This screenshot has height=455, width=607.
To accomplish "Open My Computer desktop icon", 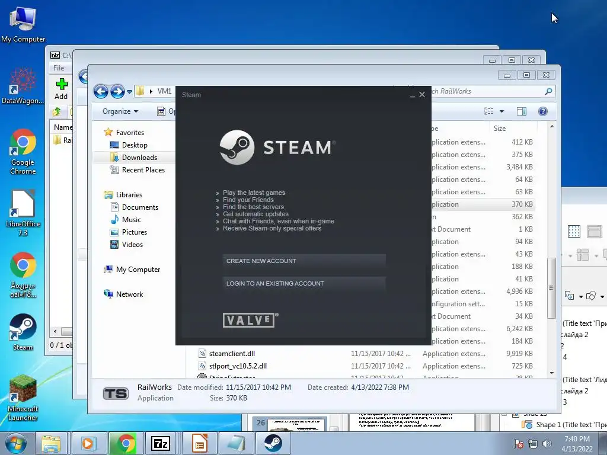I will tap(23, 24).
